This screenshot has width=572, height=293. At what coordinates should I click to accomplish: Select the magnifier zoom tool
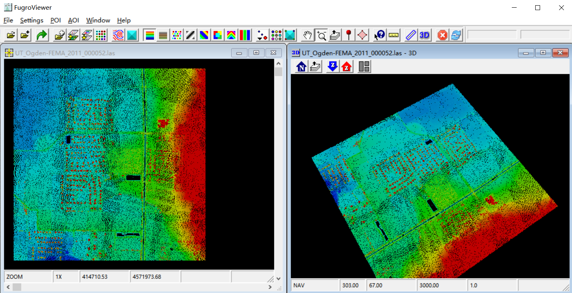point(322,35)
